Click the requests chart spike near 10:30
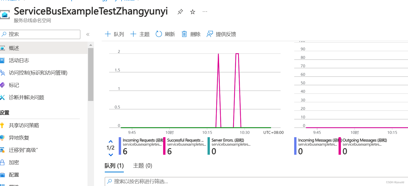The image size is (408, 186). coord(237,90)
